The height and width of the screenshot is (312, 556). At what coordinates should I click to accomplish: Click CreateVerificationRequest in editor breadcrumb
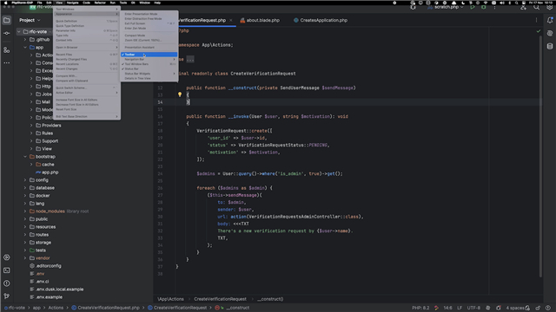click(220, 299)
